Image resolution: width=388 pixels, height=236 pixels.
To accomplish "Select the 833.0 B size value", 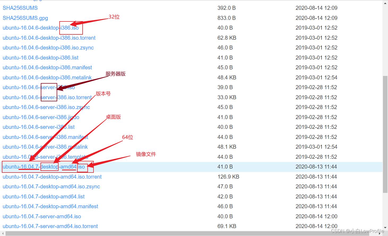I will (x=227, y=18).
